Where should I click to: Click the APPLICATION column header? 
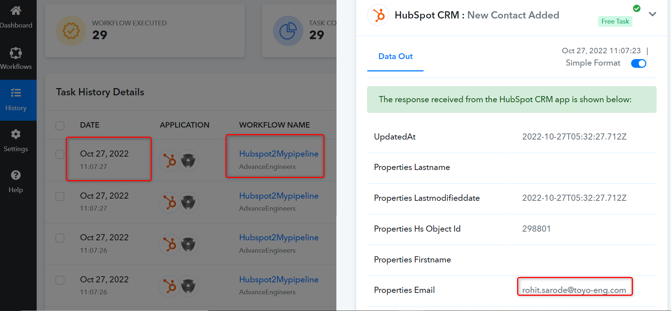tap(184, 125)
